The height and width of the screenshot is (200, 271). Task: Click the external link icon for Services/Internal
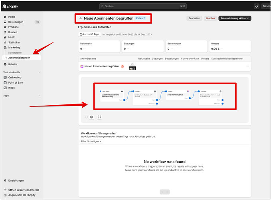[x=5, y=190]
